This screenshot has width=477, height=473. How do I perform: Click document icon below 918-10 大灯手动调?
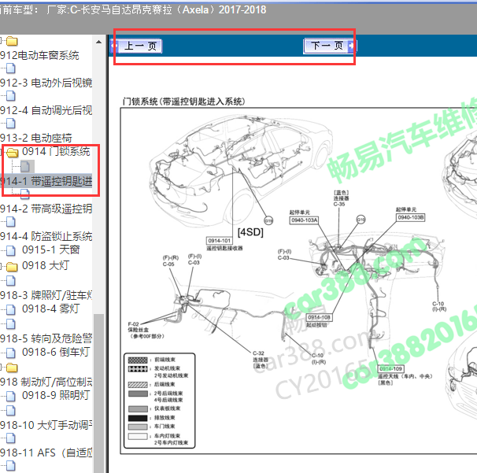click(11, 438)
